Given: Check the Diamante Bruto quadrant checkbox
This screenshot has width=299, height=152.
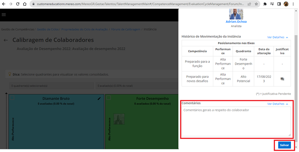Looking at the screenshot, I should pyautogui.click(x=12, y=98).
